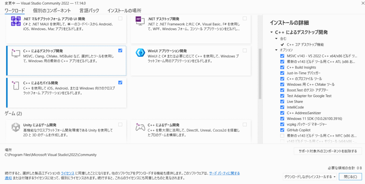This screenshot has width=365, height=184.
Task: Click the 必要な領域の合計 0 B text
Action: (345, 168)
